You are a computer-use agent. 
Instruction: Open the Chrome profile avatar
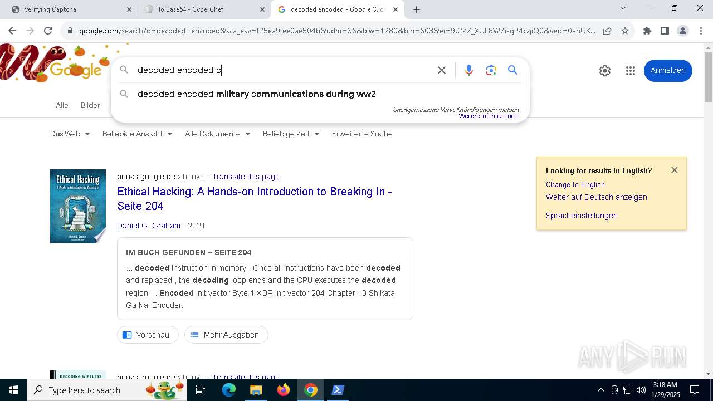pyautogui.click(x=683, y=31)
